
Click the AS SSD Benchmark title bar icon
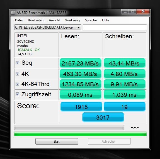(13, 12)
